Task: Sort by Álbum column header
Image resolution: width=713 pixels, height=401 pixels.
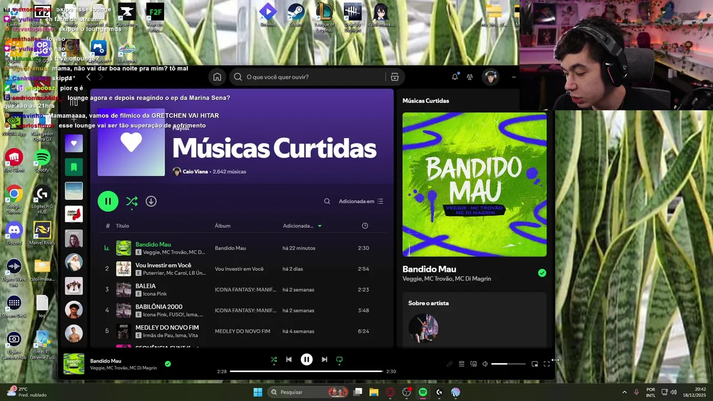Action: [223, 226]
